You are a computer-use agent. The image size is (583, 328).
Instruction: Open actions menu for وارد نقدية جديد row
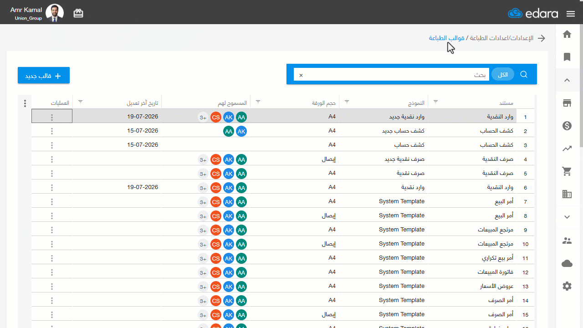[x=52, y=117]
